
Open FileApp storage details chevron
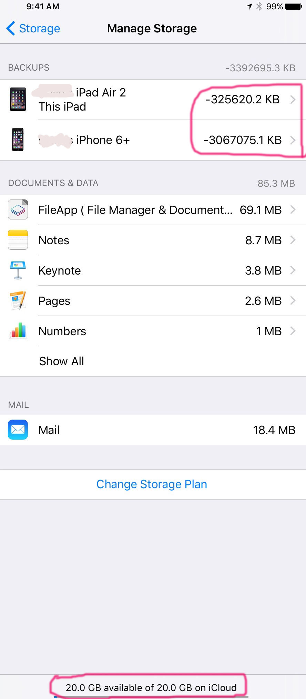click(293, 209)
